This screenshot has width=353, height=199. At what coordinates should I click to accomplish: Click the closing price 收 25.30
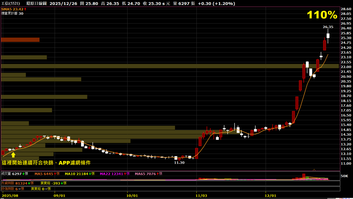(x=152, y=4)
